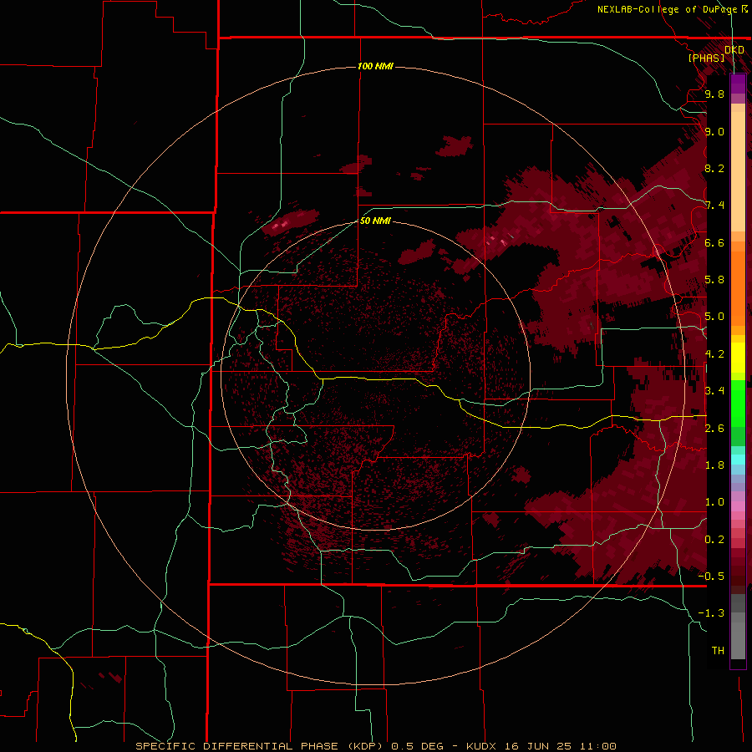Pick the pink segment near 1.0
The width and height of the screenshot is (752, 752).
coord(738,506)
